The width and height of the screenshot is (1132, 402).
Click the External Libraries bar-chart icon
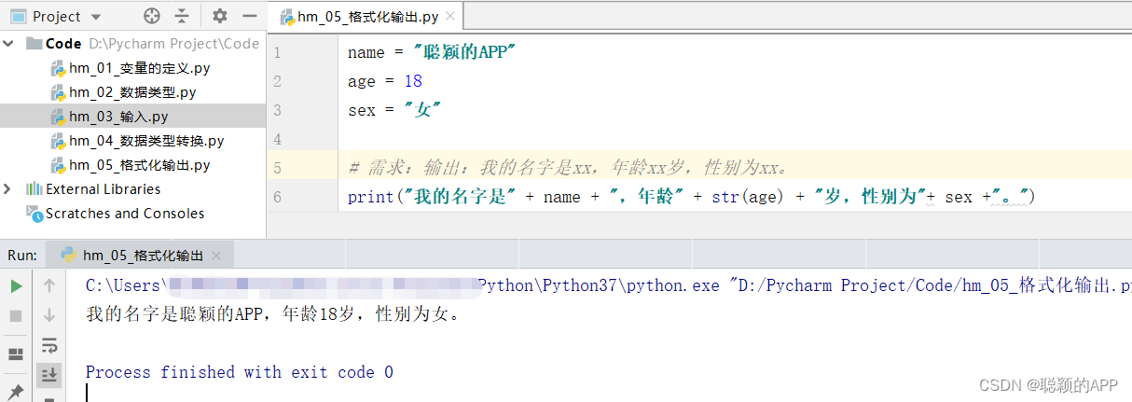pos(35,189)
